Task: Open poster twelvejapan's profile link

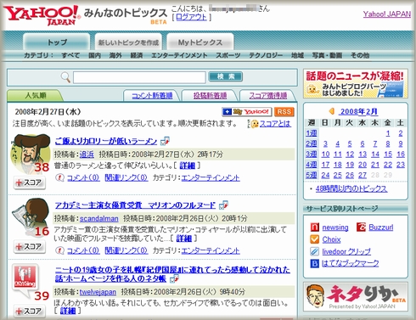Action: [x=98, y=292]
